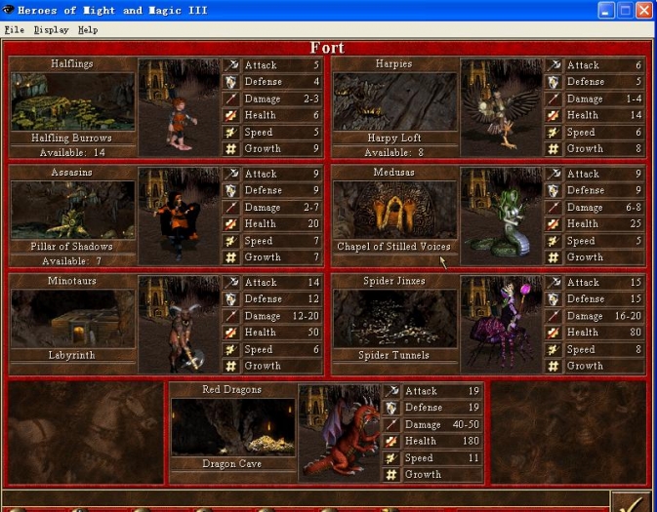Maximize the Heroes of Might and Magic window
The height and width of the screenshot is (512, 657).
(x=625, y=10)
